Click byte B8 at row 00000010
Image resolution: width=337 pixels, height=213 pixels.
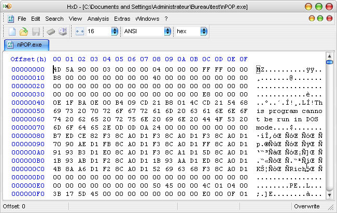[57, 78]
